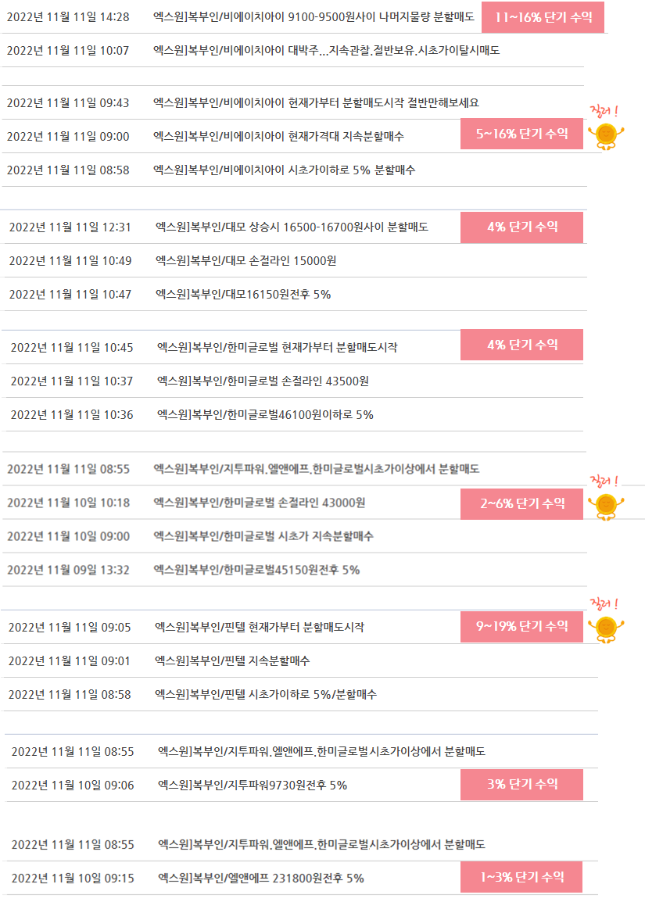Open 대모 손절라인 15000원 message
This screenshot has height=902, width=645.
[x=245, y=260]
